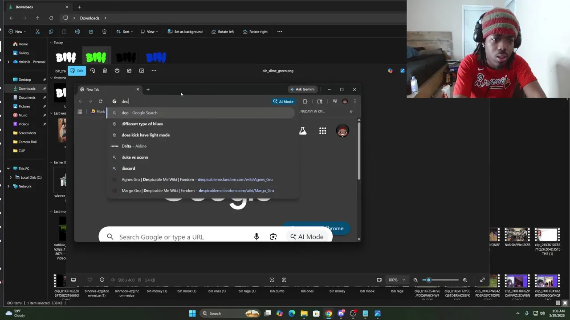Select suggestion 'different type of blues'
The width and height of the screenshot is (570, 320).
coord(200,124)
